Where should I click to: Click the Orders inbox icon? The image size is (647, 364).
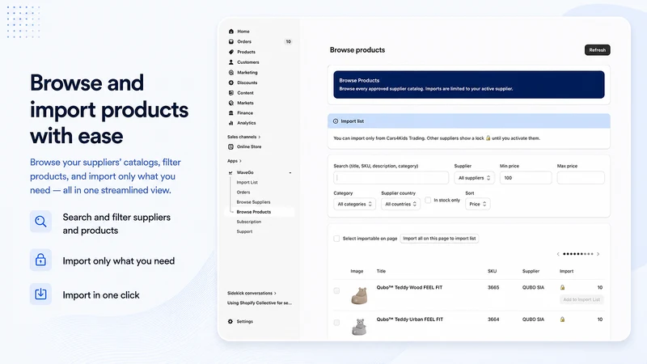tap(231, 42)
